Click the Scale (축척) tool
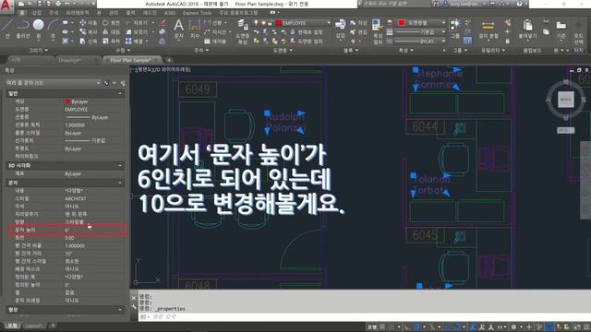 (x=111, y=41)
